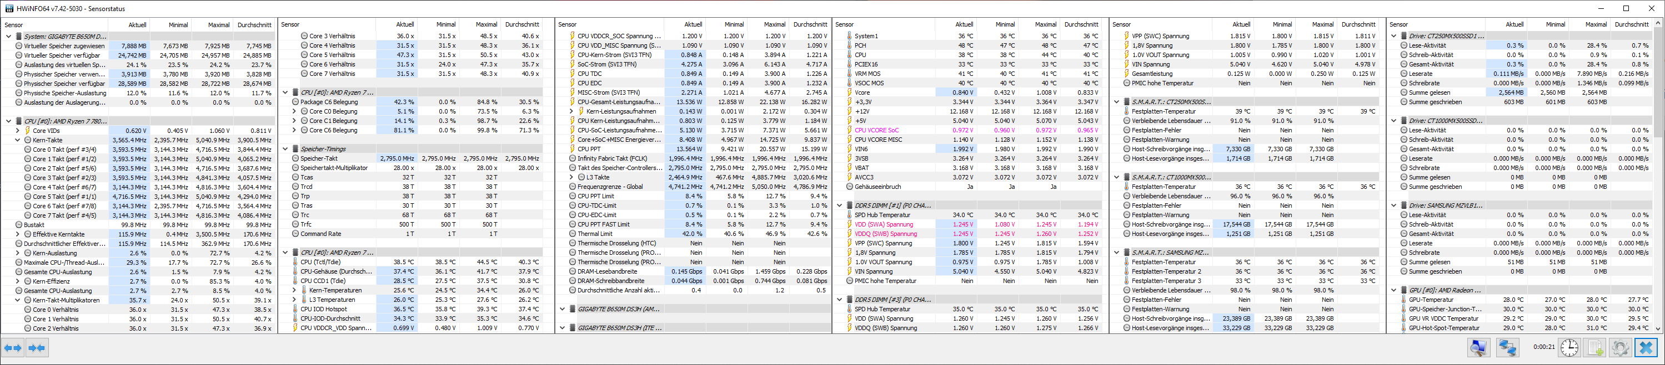Open sensor settings gear button
The width and height of the screenshot is (1665, 365).
click(1621, 348)
